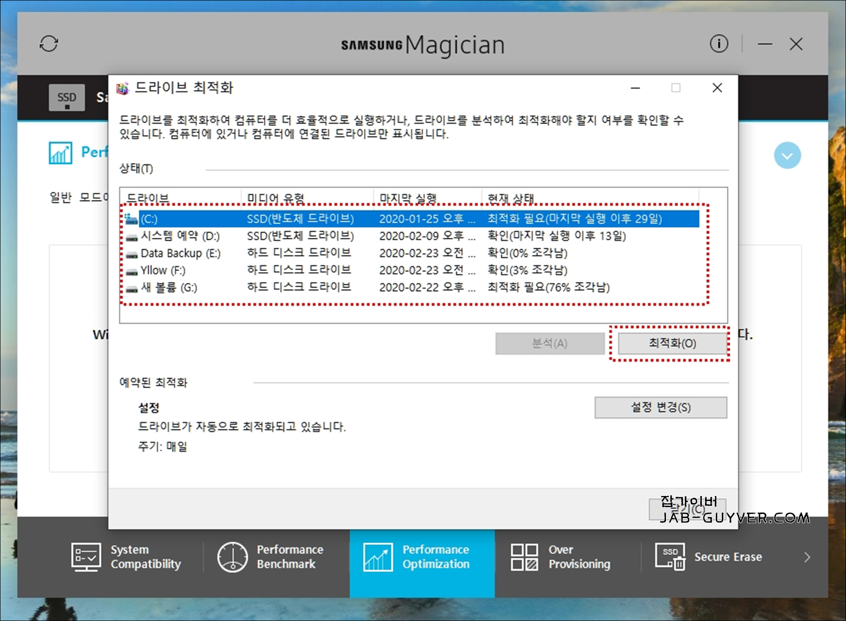Click the 현재 상태 column header
846x621 pixels.
590,198
